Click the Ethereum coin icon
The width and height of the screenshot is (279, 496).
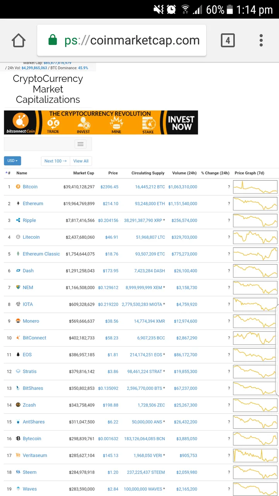click(18, 203)
